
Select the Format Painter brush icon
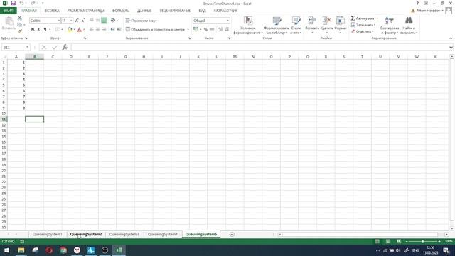[x=20, y=31]
